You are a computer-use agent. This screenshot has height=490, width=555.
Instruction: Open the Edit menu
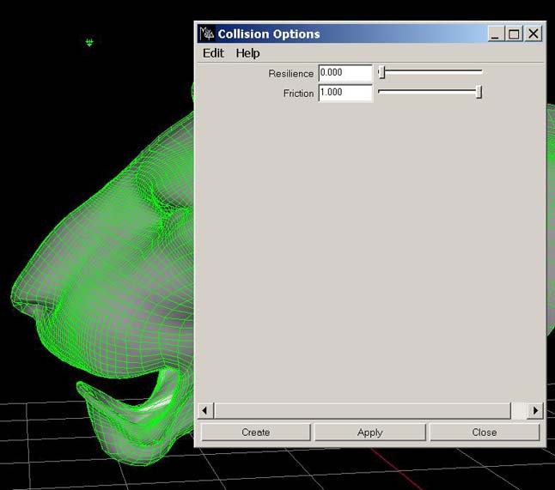213,53
